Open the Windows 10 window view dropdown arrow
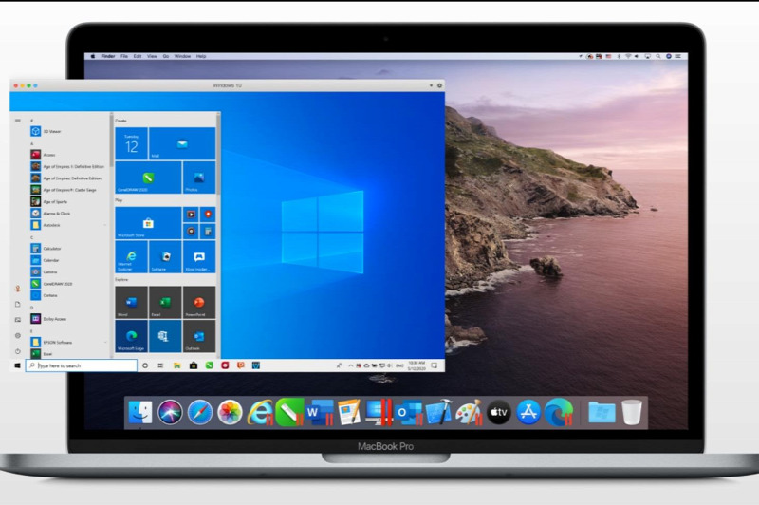 pos(431,85)
